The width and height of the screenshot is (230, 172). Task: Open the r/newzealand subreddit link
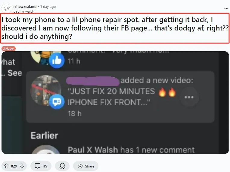tap(25, 7)
